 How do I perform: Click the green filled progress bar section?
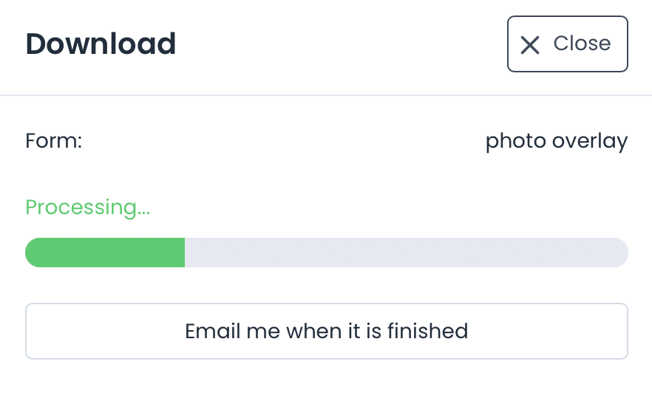105,253
